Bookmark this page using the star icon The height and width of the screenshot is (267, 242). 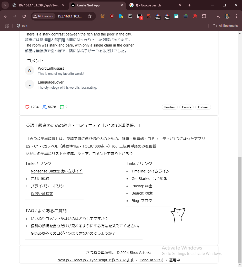[90, 16]
